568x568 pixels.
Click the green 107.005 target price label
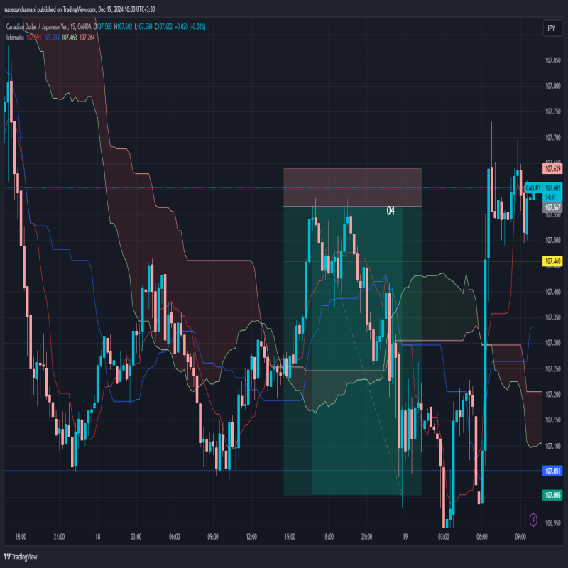click(552, 495)
